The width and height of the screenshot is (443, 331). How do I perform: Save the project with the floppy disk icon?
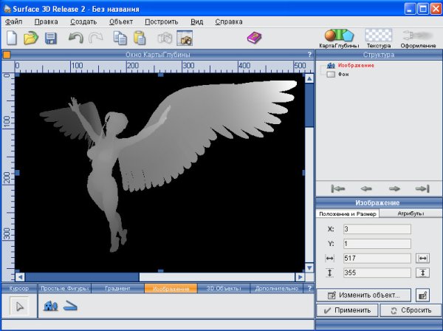tap(50, 37)
